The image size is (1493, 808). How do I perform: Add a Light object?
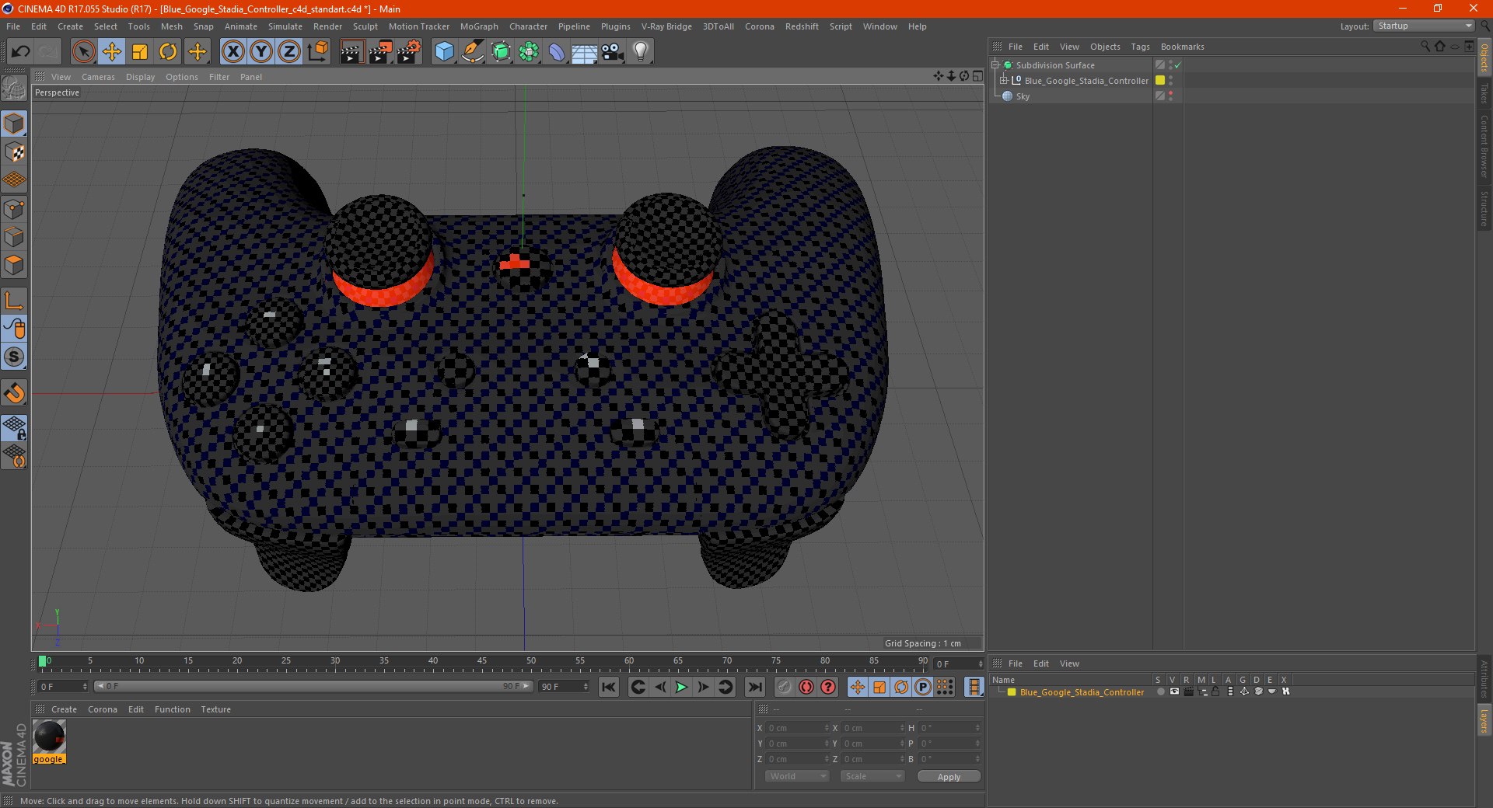coord(641,52)
